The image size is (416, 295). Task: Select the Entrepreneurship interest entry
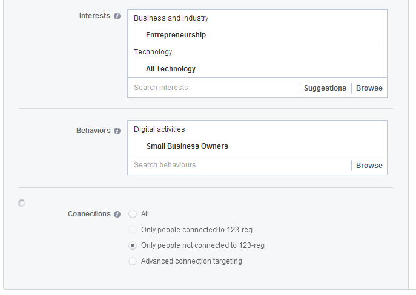coord(176,35)
